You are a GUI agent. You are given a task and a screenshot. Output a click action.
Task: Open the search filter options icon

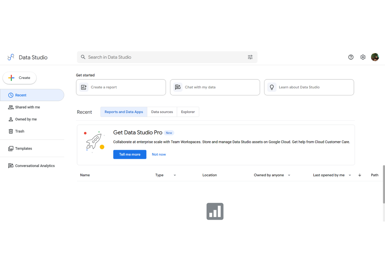(x=250, y=57)
